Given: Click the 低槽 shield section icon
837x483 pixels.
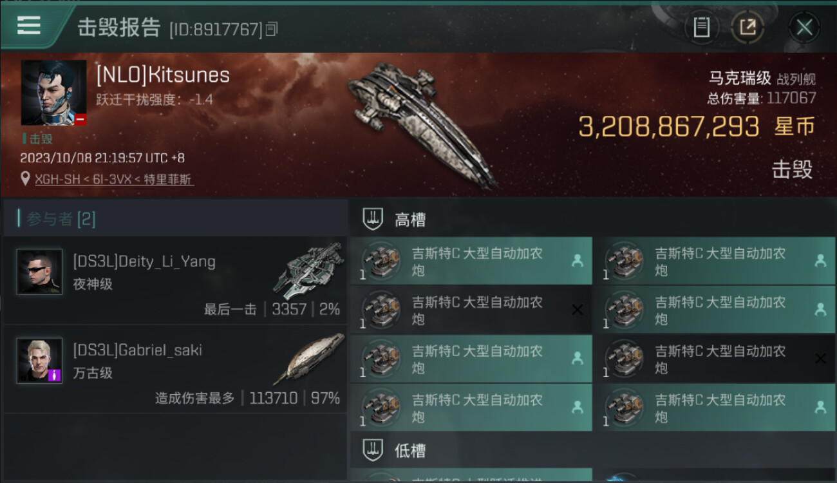Looking at the screenshot, I should point(373,450).
